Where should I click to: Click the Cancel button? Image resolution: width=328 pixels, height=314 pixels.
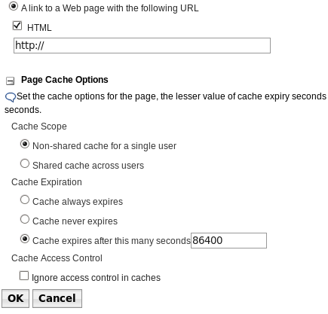57,298
